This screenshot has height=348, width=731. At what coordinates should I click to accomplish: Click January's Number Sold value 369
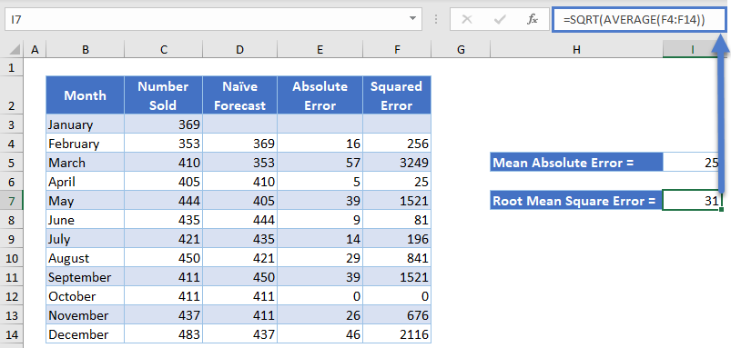(x=163, y=124)
